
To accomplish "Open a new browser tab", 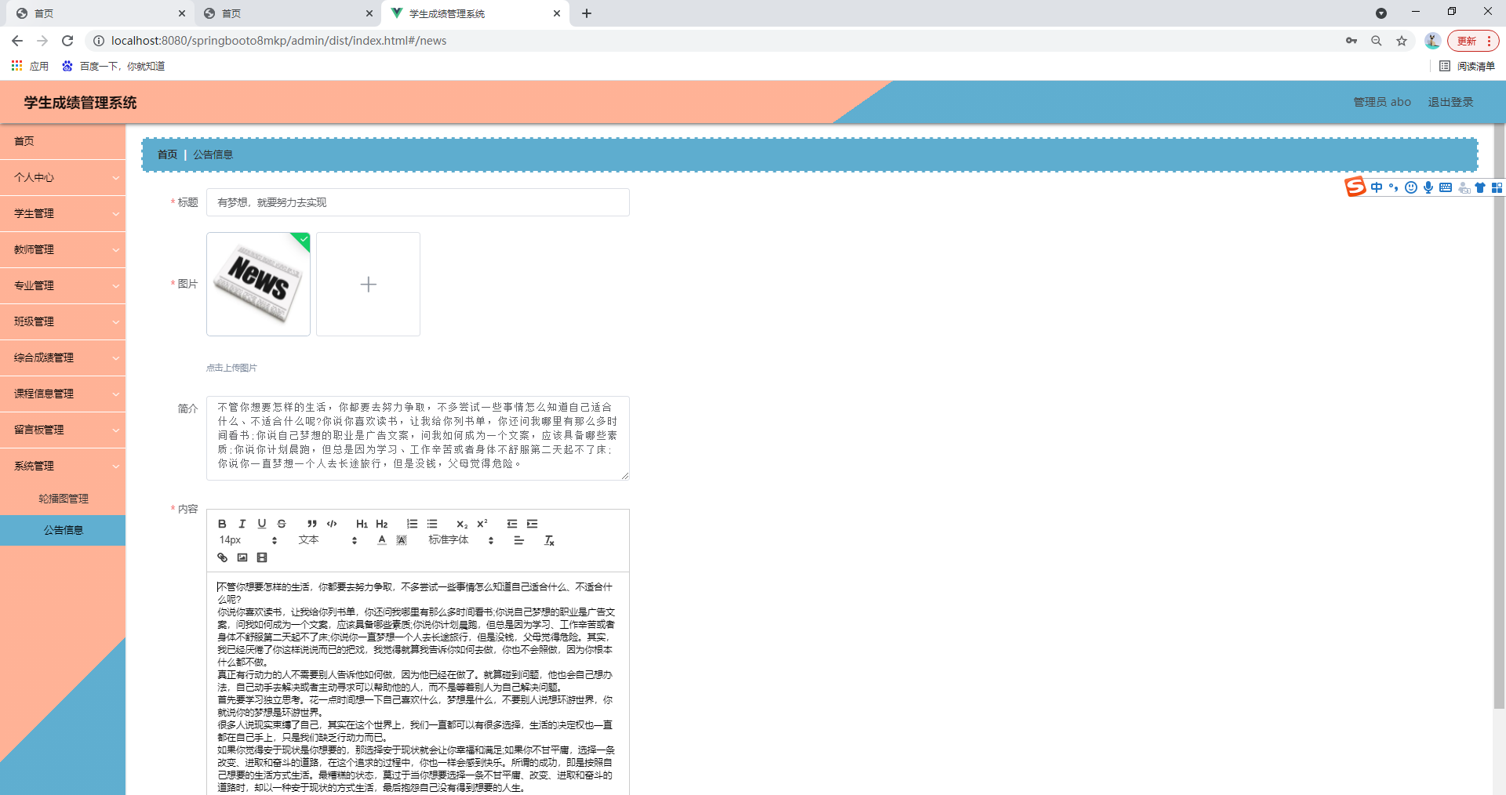I will [x=587, y=13].
